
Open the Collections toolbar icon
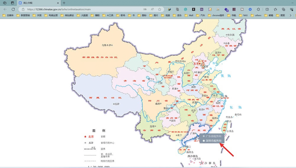[x=283, y=9]
